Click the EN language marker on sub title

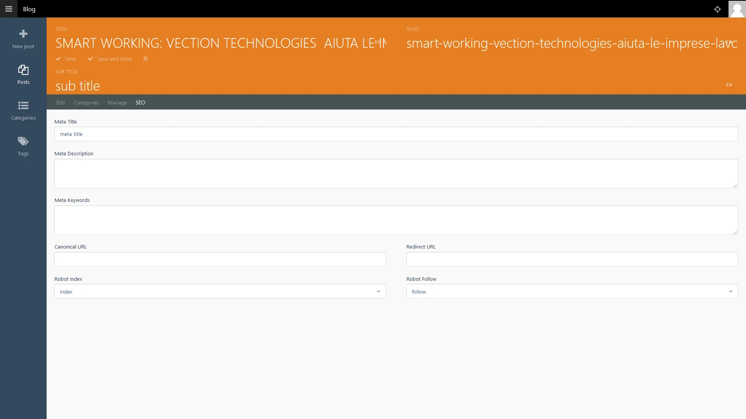click(x=729, y=85)
